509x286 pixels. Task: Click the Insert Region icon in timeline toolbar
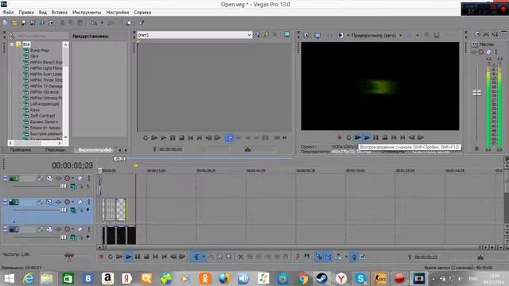306,257
